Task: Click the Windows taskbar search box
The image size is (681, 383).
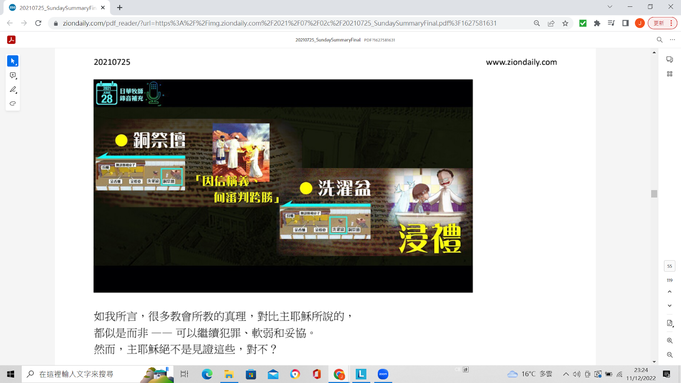Action: click(x=98, y=374)
